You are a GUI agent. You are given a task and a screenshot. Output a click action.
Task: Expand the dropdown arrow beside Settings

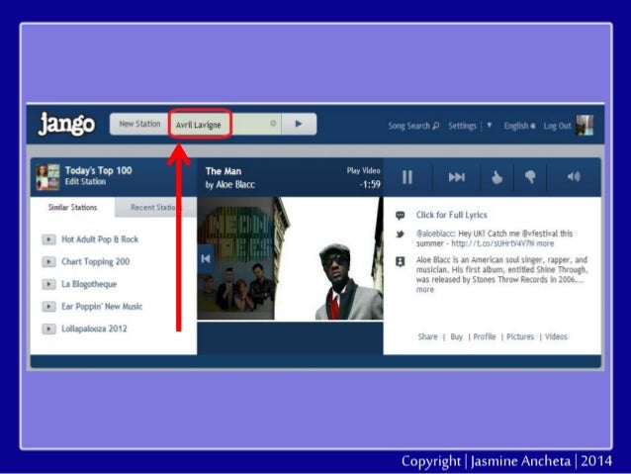pos(490,125)
